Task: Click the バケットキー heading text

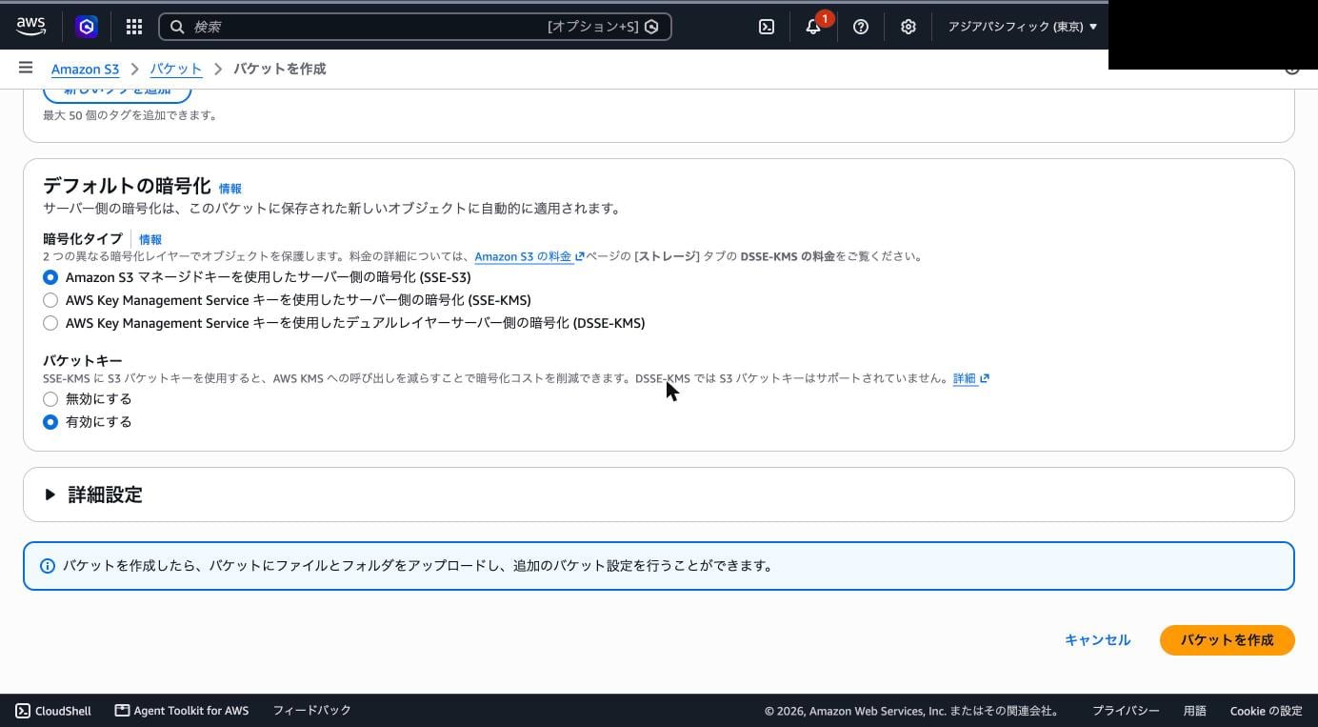Action: (82, 360)
